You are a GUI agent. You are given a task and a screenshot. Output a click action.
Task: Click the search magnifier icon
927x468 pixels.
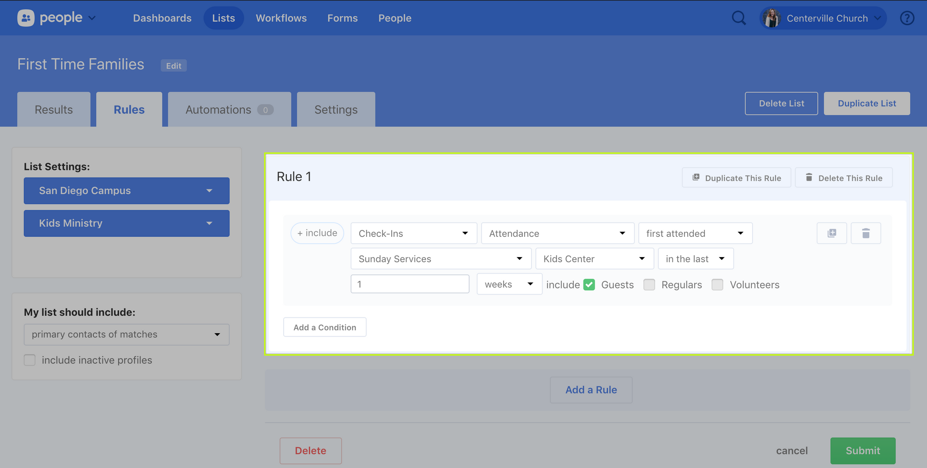click(x=739, y=18)
